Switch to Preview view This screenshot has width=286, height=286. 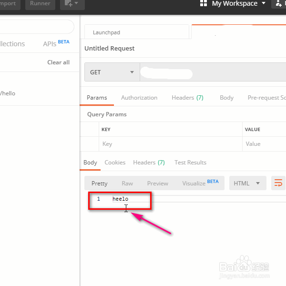158,184
